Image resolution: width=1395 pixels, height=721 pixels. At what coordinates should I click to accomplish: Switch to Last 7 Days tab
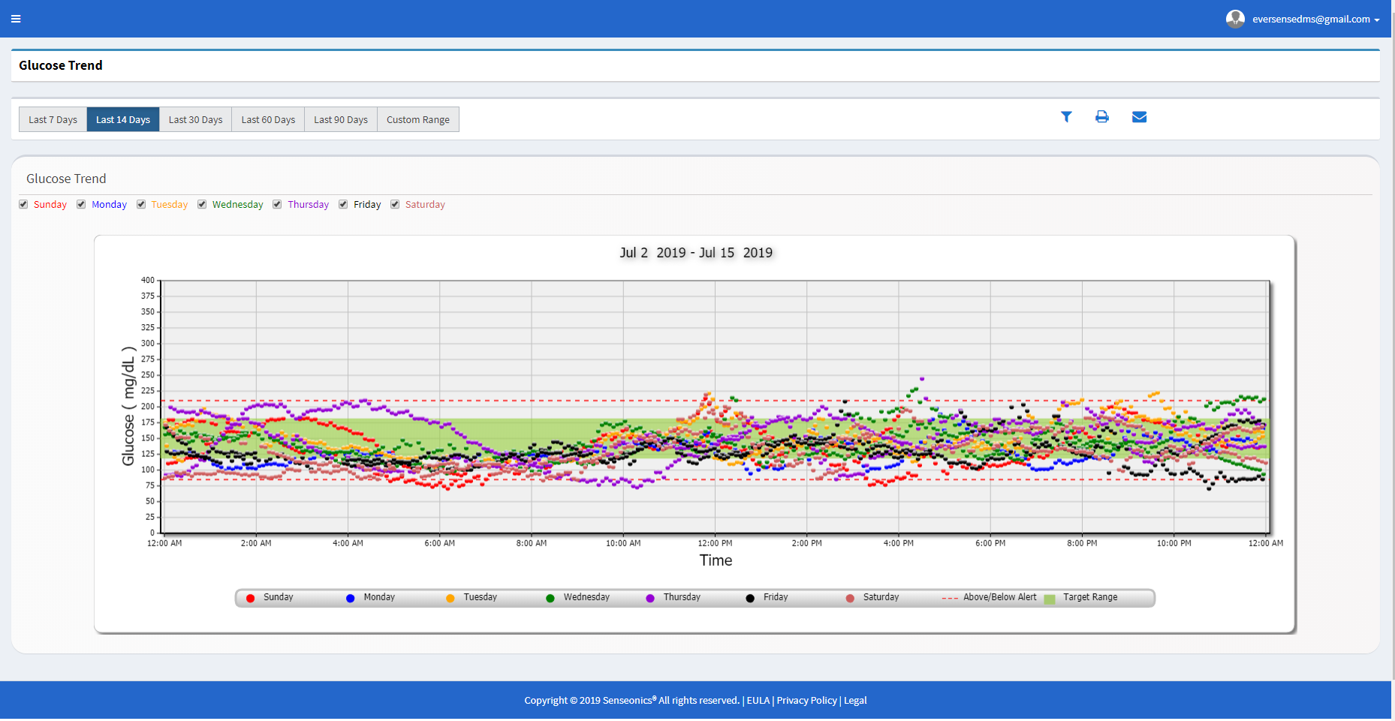(x=53, y=120)
